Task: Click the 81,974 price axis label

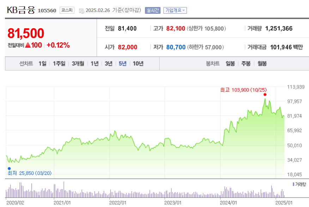Action: (x=295, y=116)
